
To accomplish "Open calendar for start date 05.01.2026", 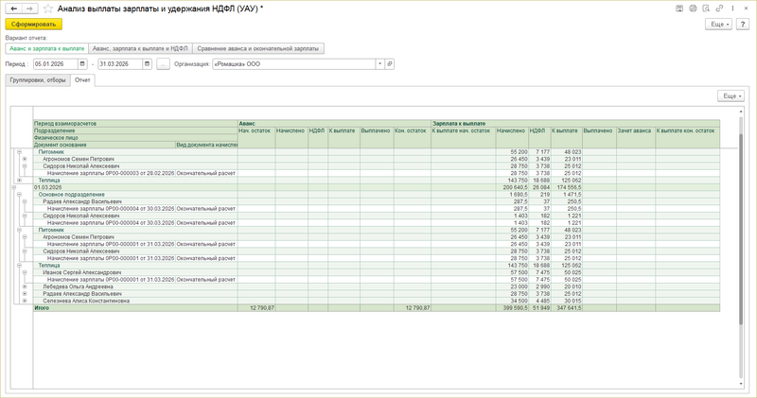I will pyautogui.click(x=82, y=63).
